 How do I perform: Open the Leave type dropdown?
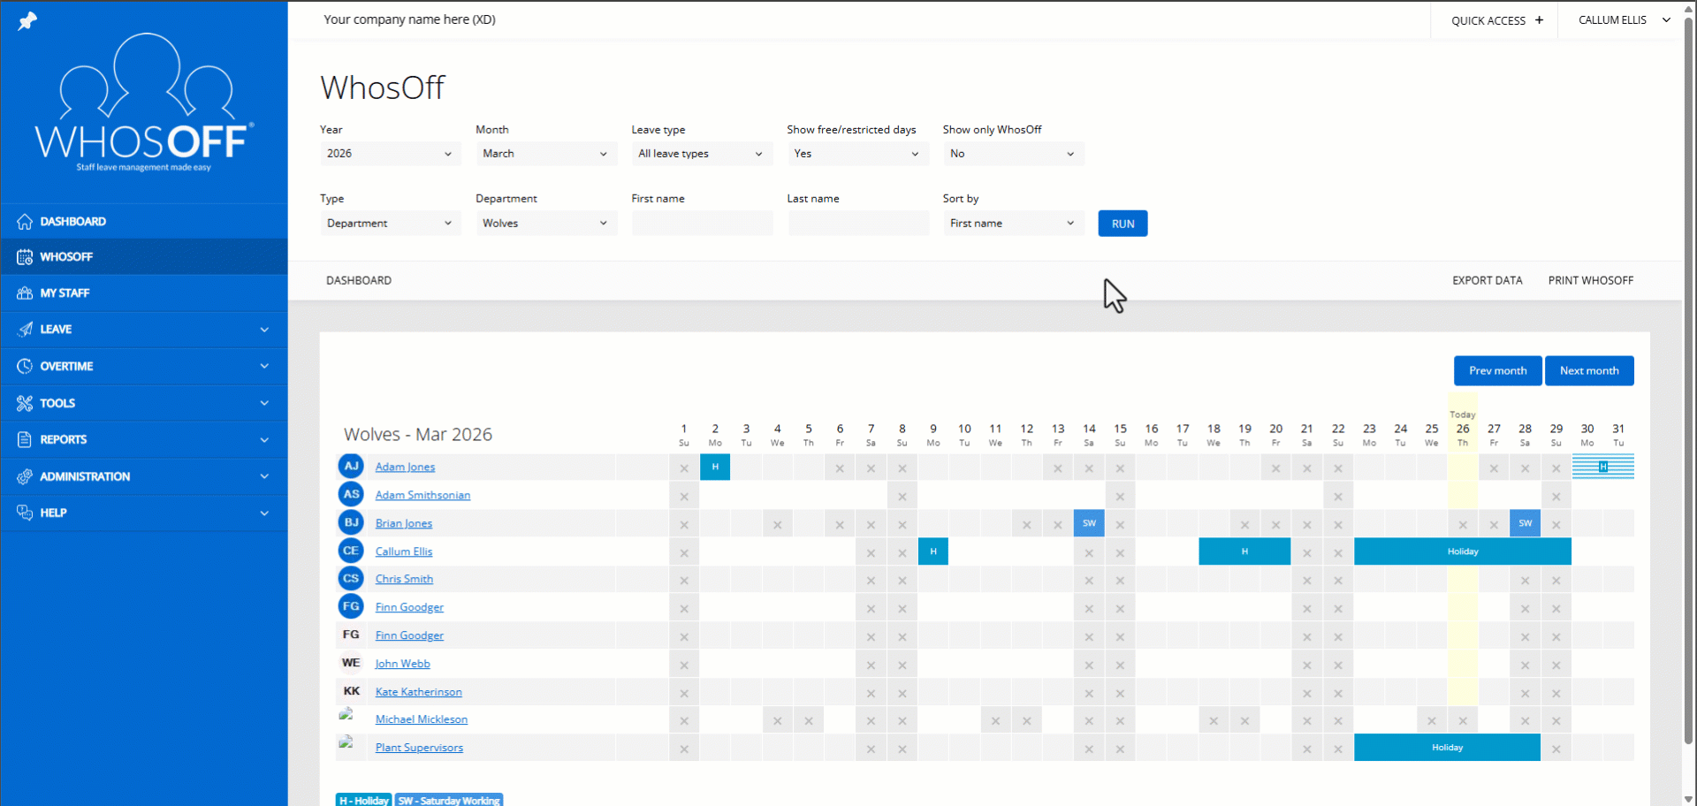click(x=701, y=154)
